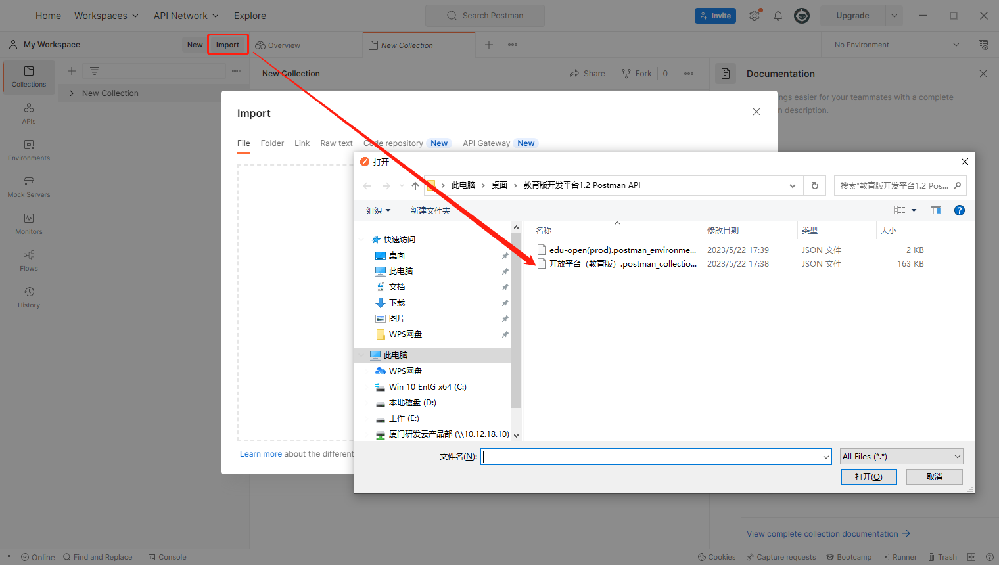The height and width of the screenshot is (565, 999).
Task: Click the help icon in file dialog
Action: 959,210
